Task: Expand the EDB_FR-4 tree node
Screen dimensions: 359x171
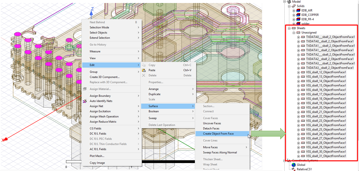Action: [x=294, y=19]
